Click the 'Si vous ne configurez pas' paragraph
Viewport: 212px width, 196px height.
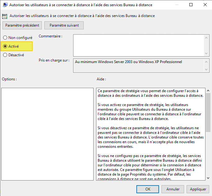click(150, 167)
